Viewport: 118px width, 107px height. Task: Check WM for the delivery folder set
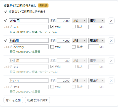click(52, 47)
